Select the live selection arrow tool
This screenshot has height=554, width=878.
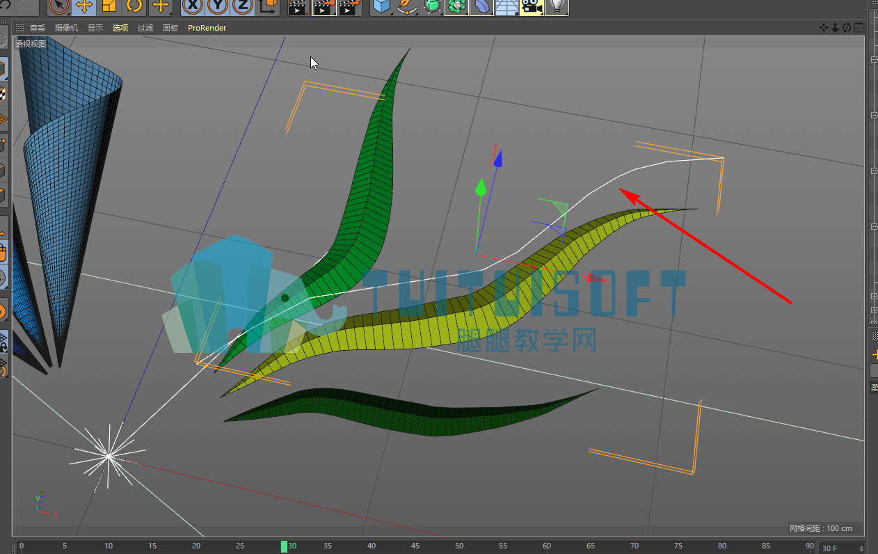click(x=59, y=7)
